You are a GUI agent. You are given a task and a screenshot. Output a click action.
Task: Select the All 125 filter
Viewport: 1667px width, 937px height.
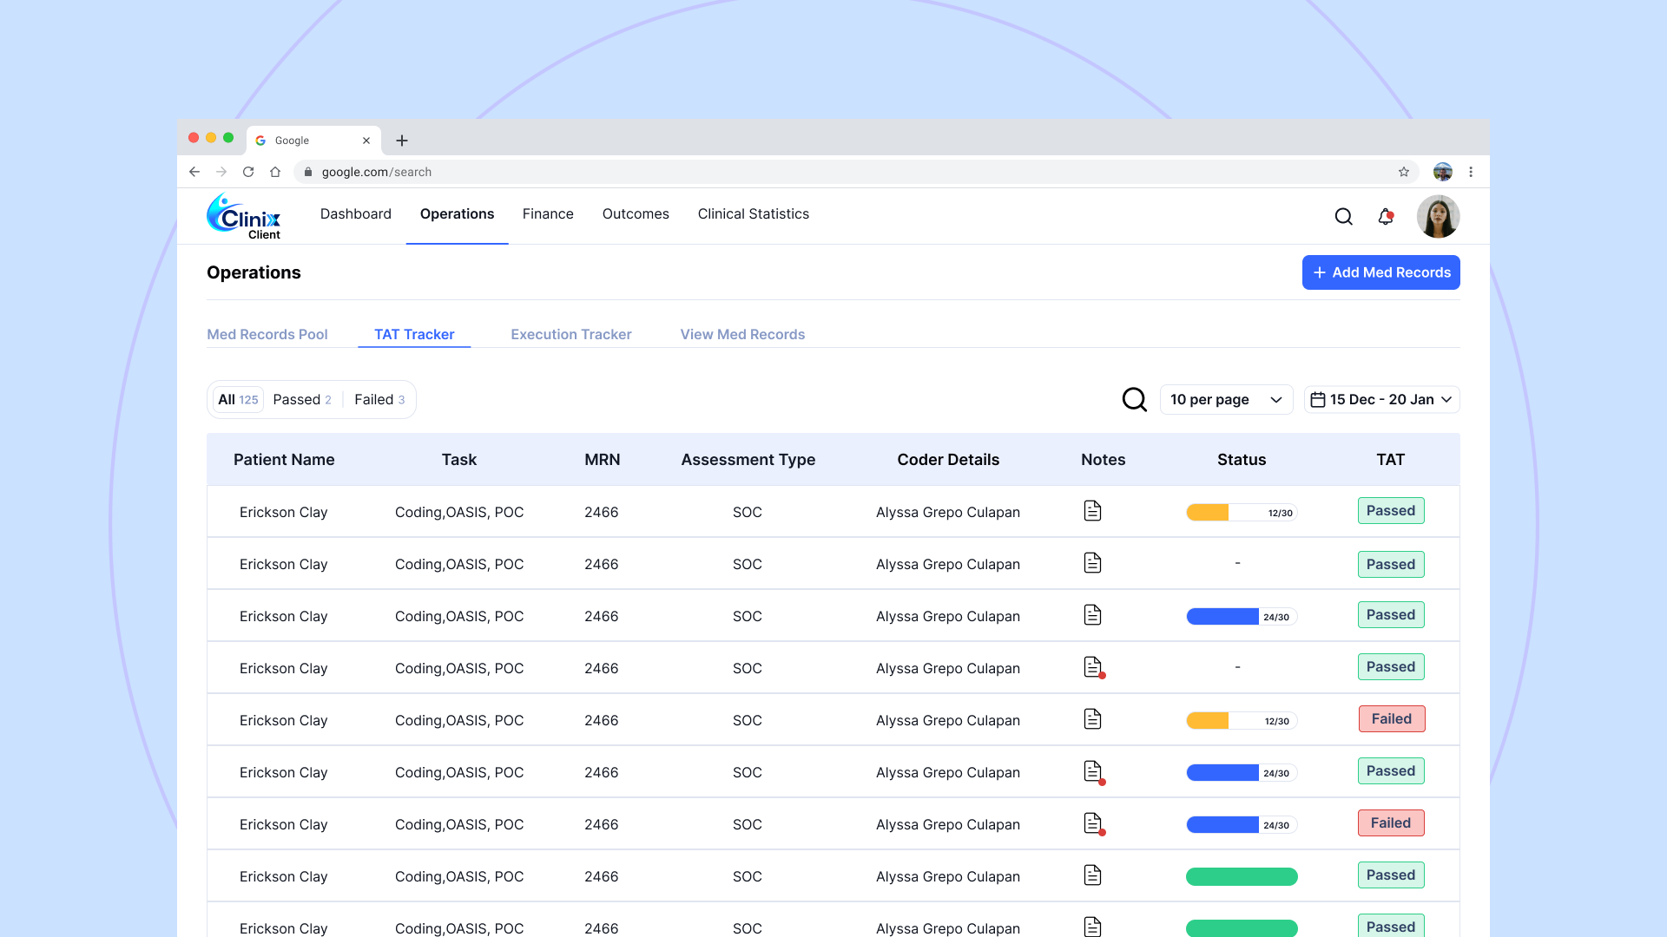click(238, 399)
